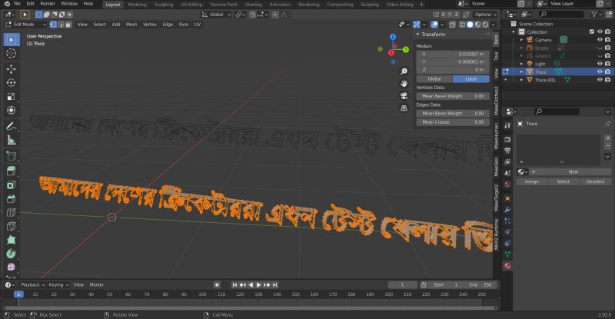Viewport: 615px width, 319px height.
Task: Click the End frame field
Action: click(480, 285)
